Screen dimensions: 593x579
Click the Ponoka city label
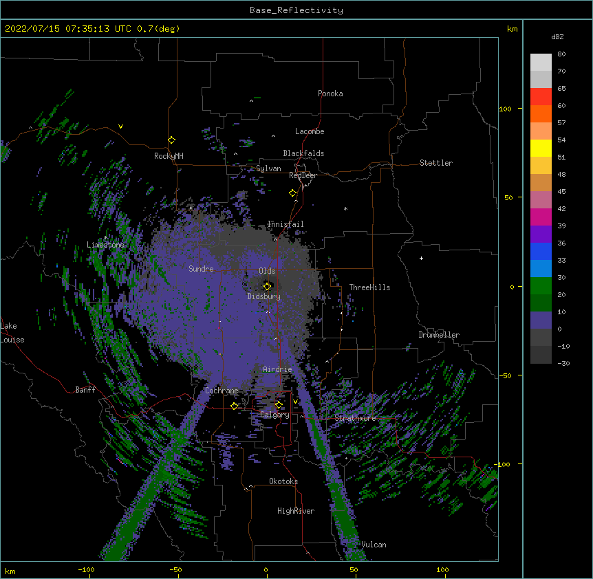pyautogui.click(x=330, y=94)
